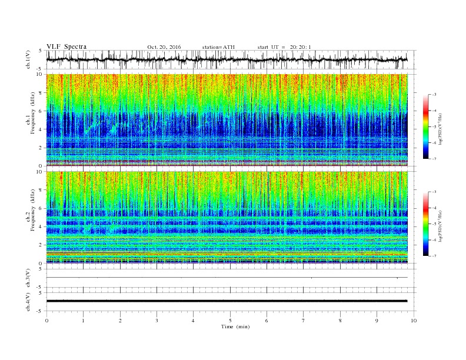Click the time axis tick label "10"
The height and width of the screenshot is (360, 466).
pos(414,321)
